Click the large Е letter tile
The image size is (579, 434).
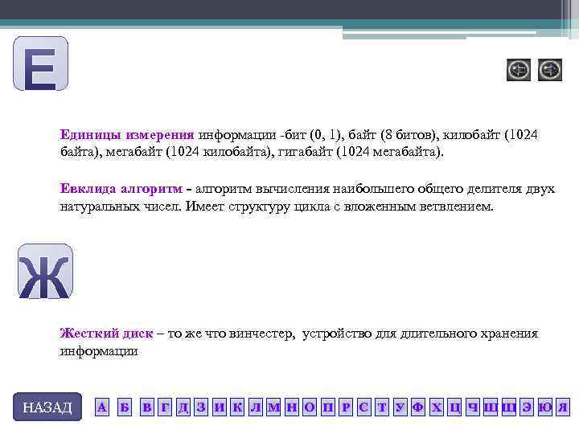41,63
